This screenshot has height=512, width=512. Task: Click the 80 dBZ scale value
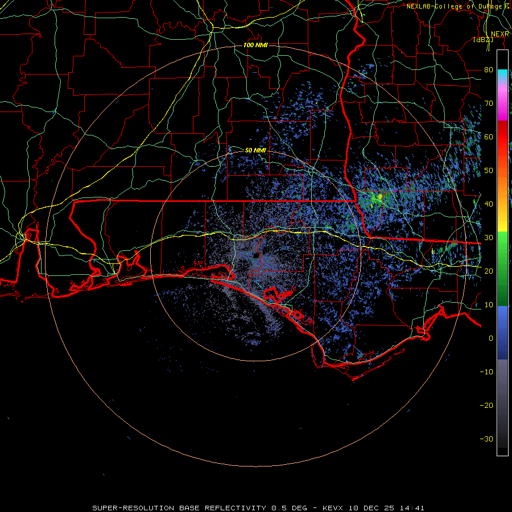tap(489, 69)
